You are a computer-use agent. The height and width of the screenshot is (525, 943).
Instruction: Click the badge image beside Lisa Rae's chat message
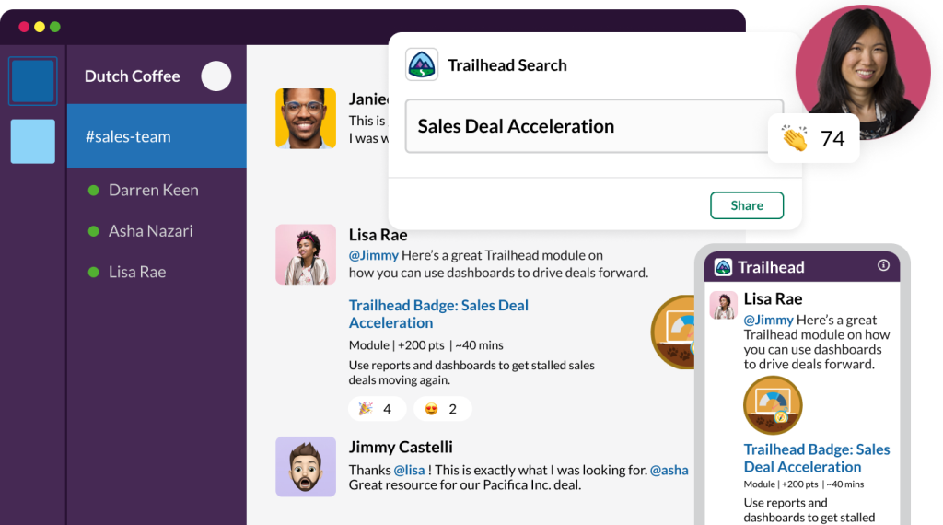pos(673,332)
